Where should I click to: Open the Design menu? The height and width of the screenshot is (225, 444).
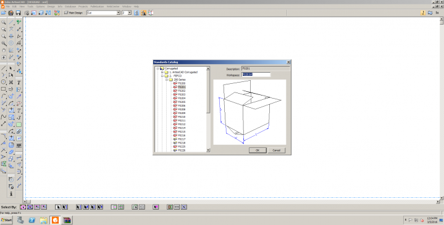51,6
